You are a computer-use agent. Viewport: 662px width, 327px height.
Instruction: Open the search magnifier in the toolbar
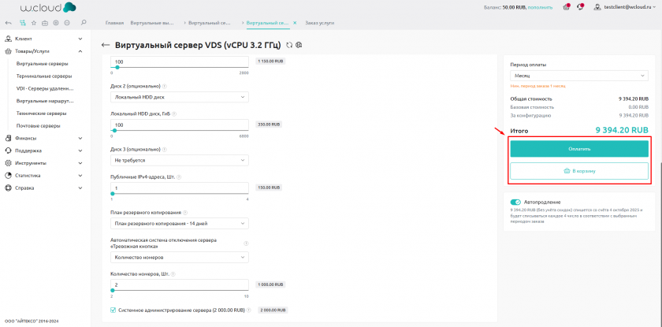click(84, 24)
